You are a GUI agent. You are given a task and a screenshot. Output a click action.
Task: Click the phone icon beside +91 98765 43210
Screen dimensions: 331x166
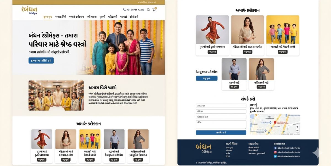pyautogui.click(x=124, y=10)
